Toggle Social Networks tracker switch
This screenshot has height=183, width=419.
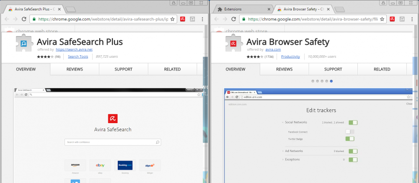353,123
